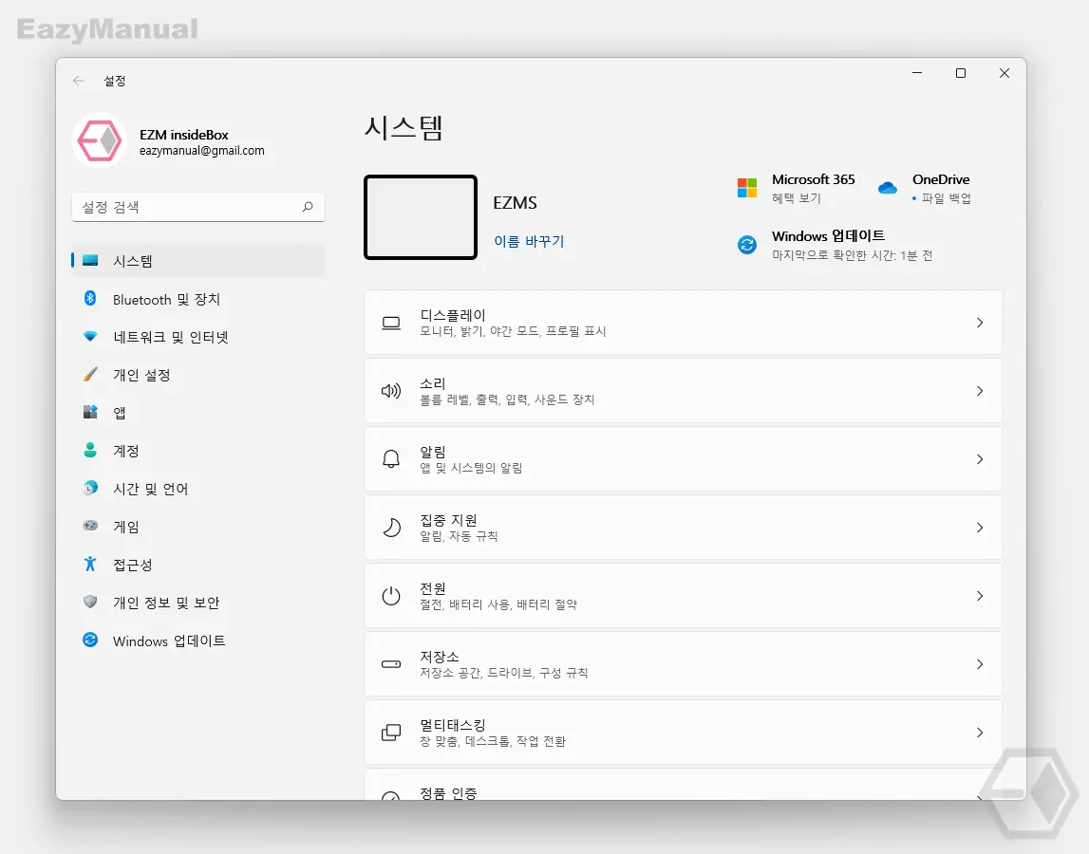This screenshot has width=1089, height=854.
Task: Open the 디스플레이 settings card
Action: point(684,323)
